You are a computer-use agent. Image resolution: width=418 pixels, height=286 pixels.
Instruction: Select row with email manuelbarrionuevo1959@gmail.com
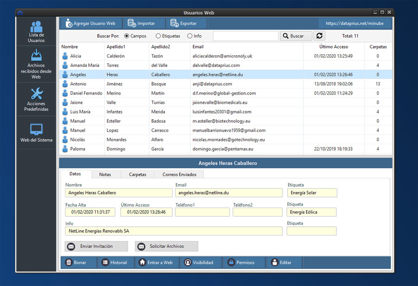point(226,130)
